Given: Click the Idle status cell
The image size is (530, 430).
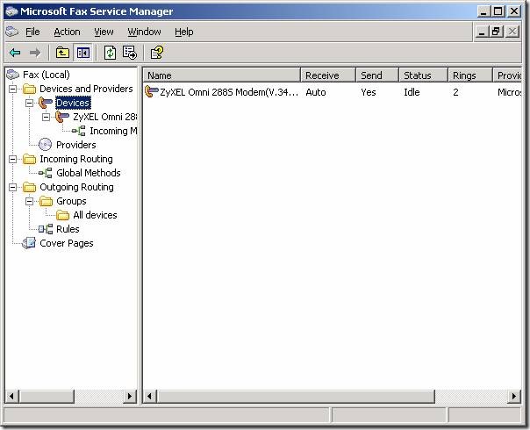Looking at the screenshot, I should (x=412, y=92).
